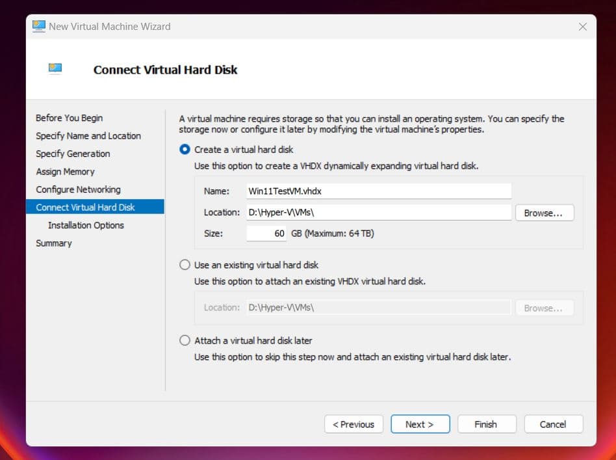Go to the Before You Begin step
The width and height of the screenshot is (616, 460).
click(x=69, y=118)
